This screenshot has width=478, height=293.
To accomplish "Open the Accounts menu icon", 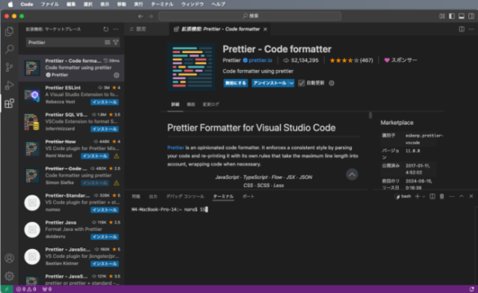I will coord(9,258).
